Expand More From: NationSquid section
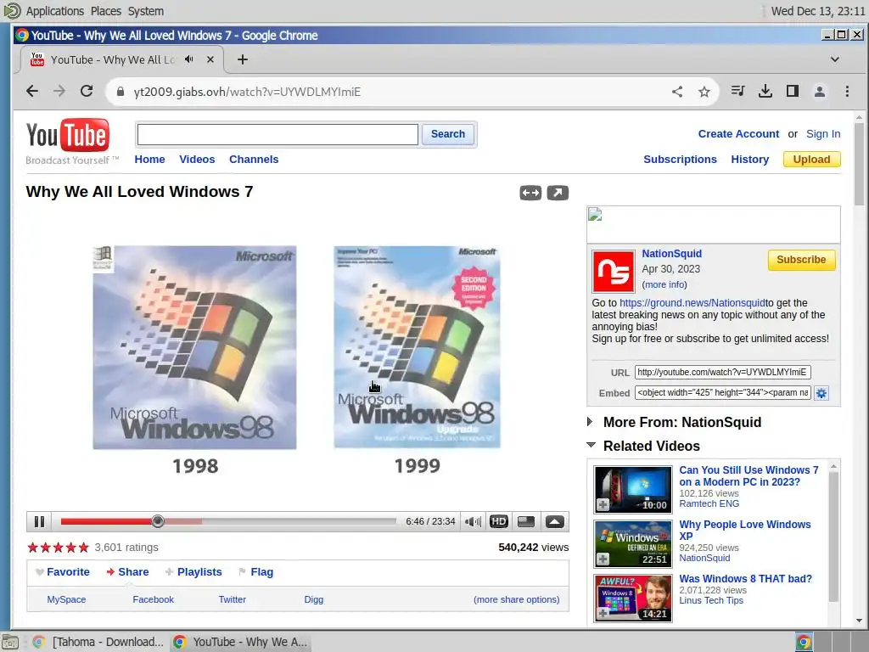This screenshot has height=652, width=869. pyautogui.click(x=682, y=422)
